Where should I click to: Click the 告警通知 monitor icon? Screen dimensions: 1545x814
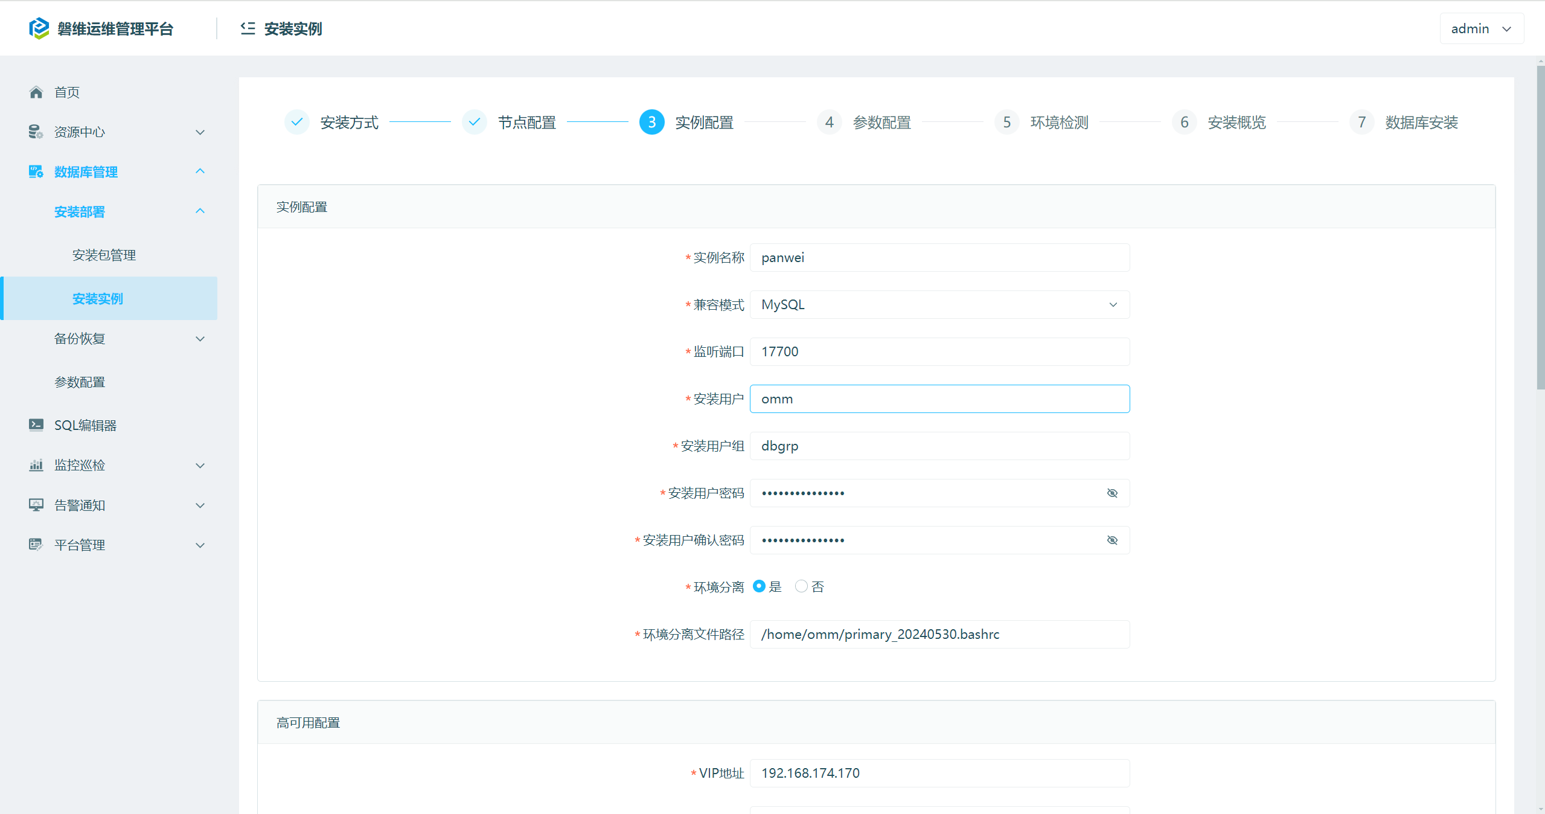(x=36, y=505)
